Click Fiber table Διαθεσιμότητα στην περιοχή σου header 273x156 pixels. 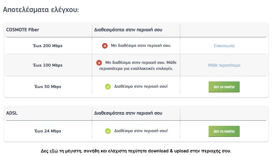128,30
